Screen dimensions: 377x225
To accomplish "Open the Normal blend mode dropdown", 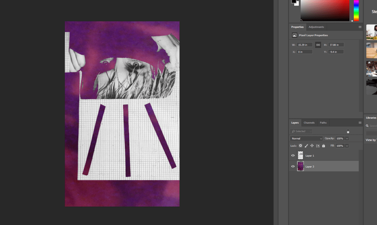I will (x=306, y=139).
